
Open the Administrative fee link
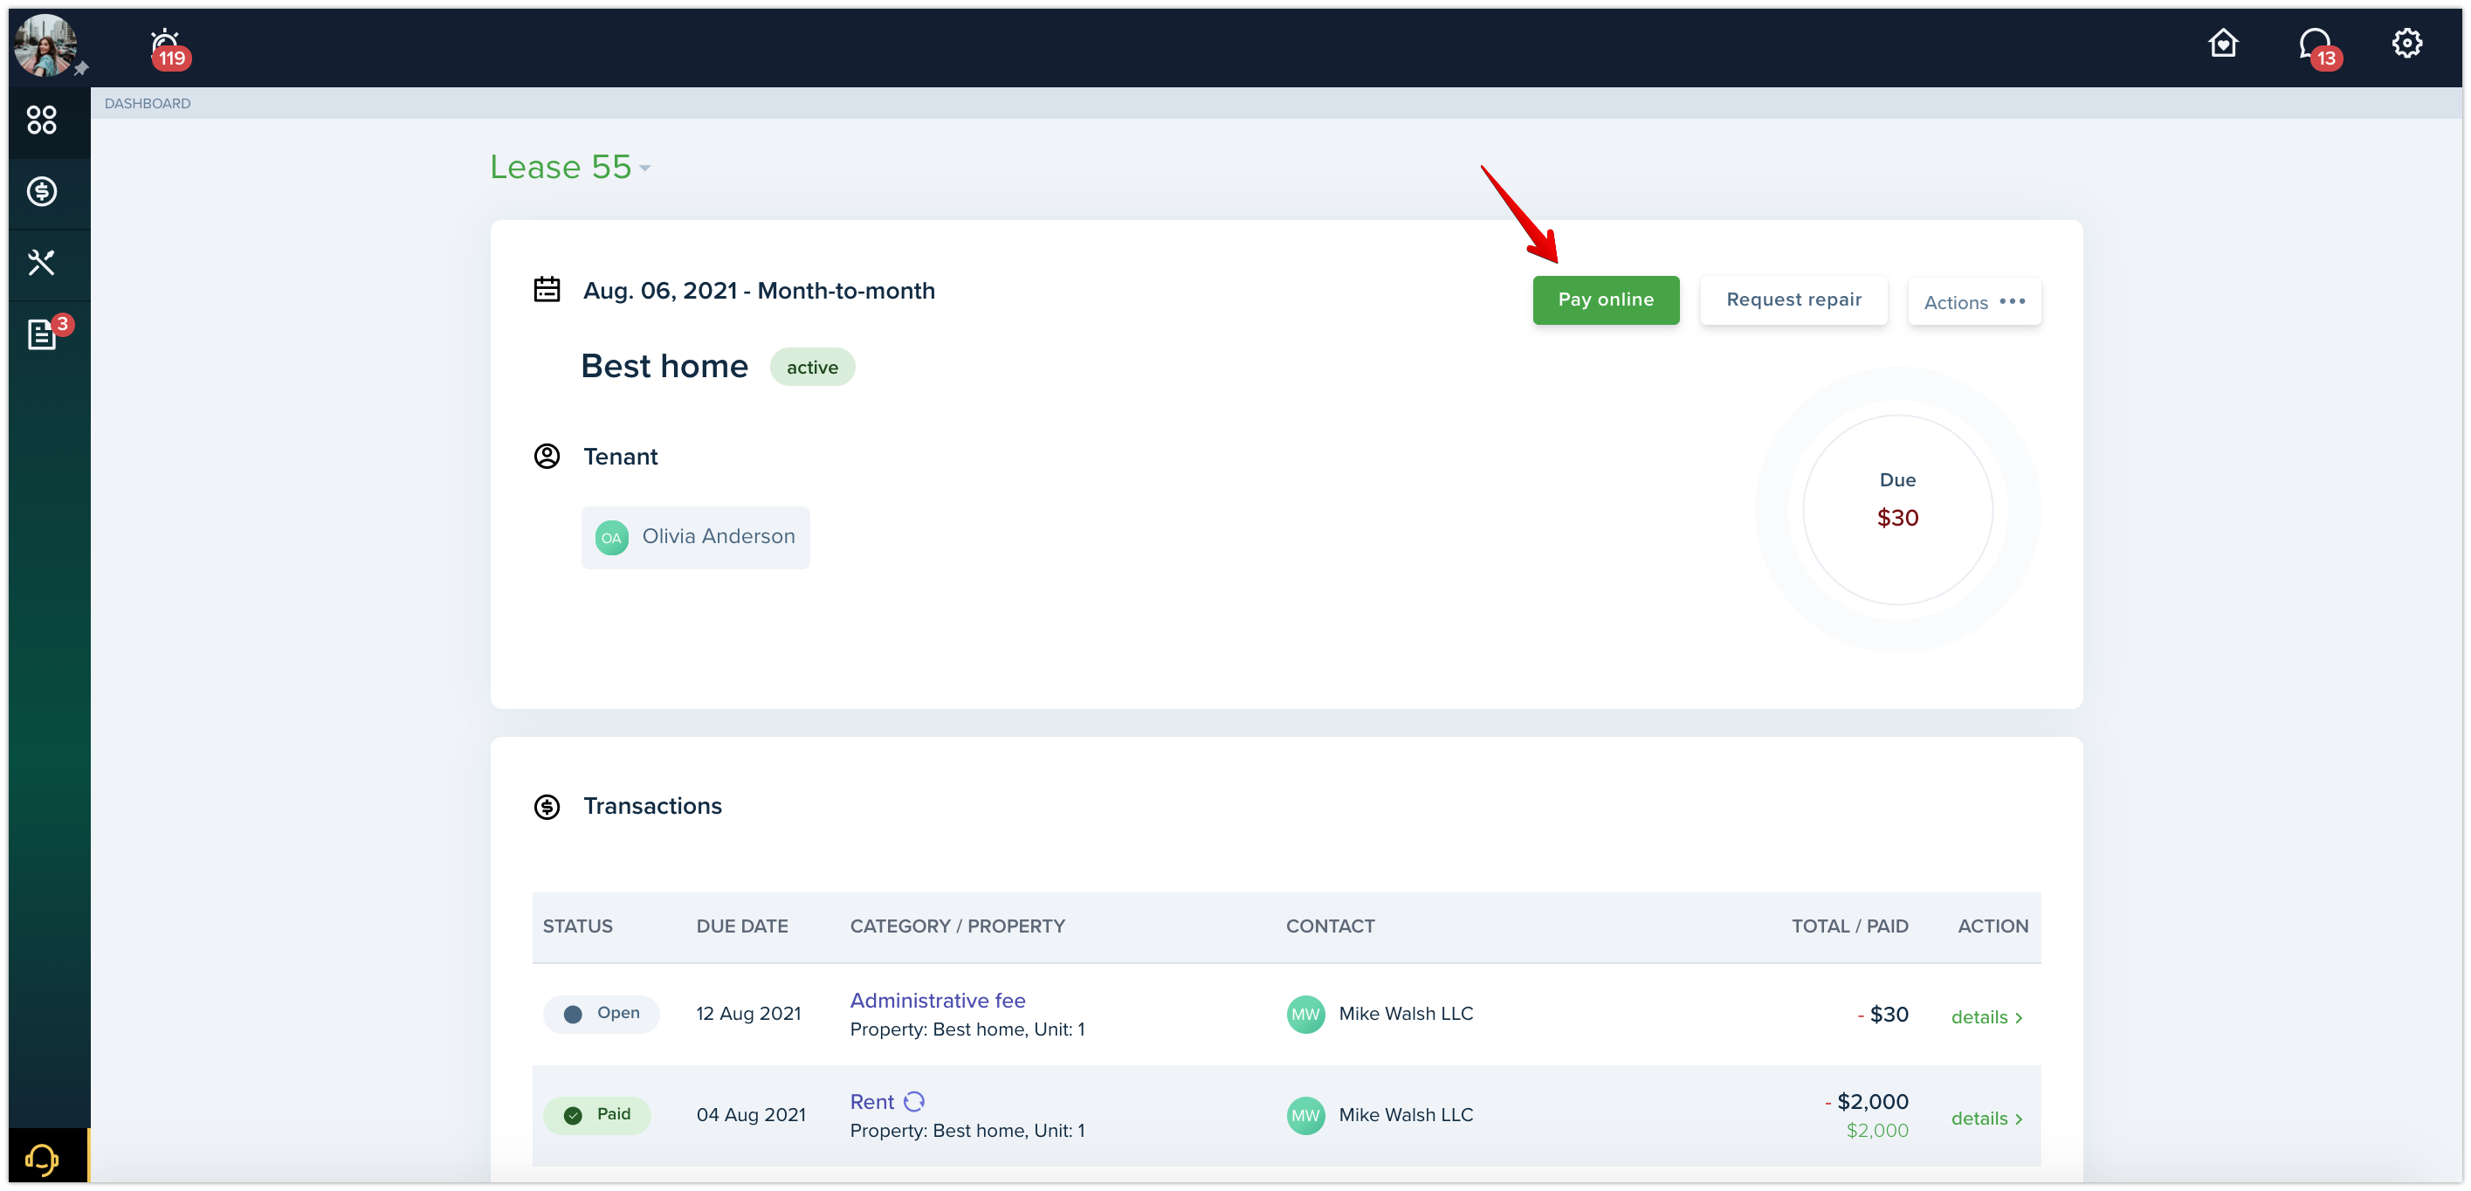[937, 1000]
